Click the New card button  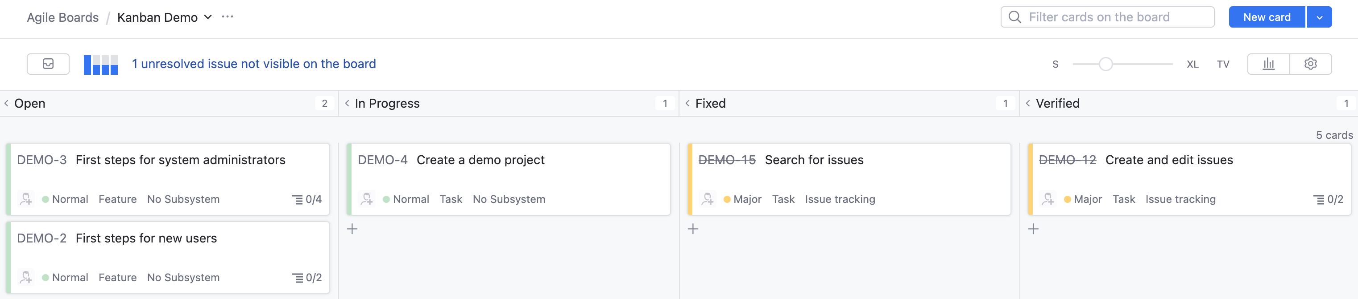tap(1267, 17)
